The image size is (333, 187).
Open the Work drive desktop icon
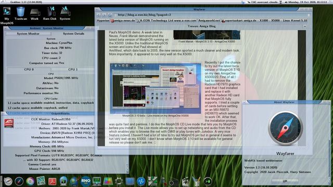(x=35, y=14)
